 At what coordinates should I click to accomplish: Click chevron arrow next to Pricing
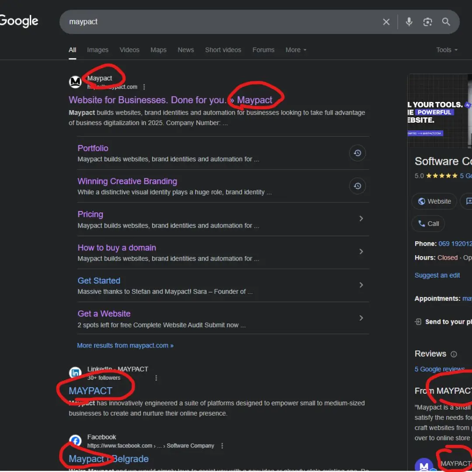361,219
